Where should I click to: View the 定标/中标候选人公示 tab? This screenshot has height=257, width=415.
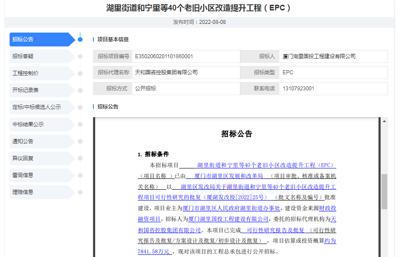tap(39, 107)
